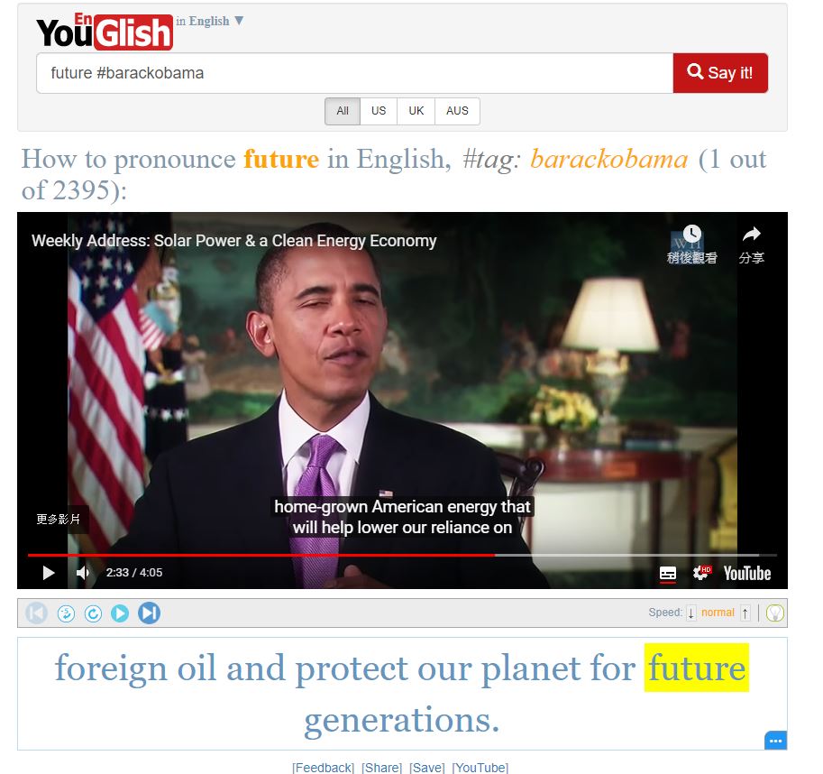This screenshot has width=823, height=774.
Task: Click the Watch later clock icon
Action: (691, 234)
